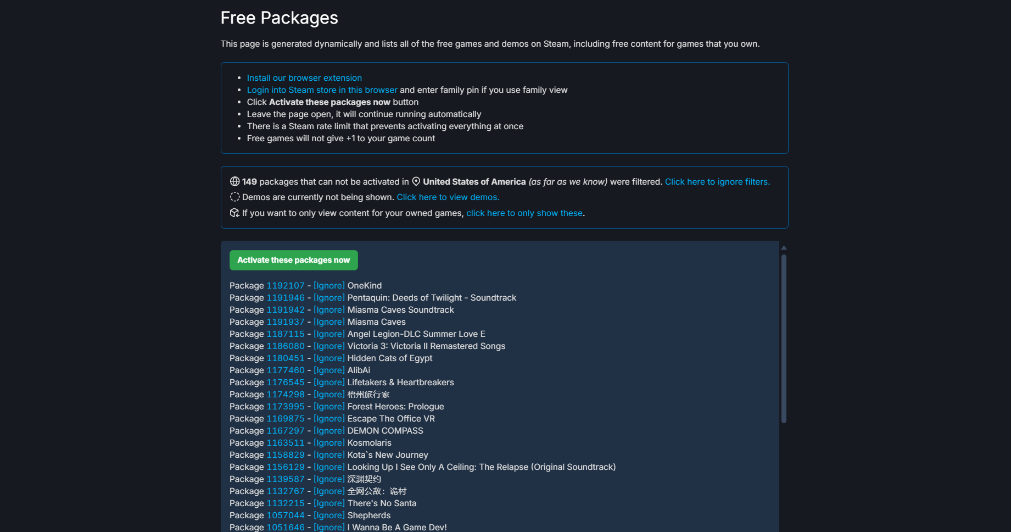
Task: Ignore the Shepherds package
Action: [x=329, y=516]
